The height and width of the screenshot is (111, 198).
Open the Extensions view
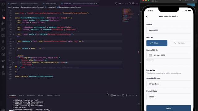pos(3,30)
